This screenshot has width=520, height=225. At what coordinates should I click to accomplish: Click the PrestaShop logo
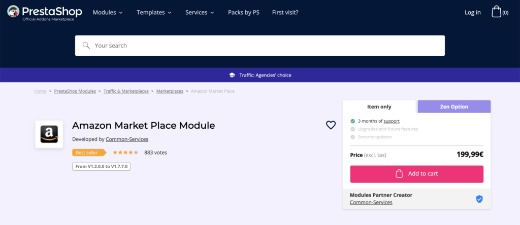click(x=45, y=13)
